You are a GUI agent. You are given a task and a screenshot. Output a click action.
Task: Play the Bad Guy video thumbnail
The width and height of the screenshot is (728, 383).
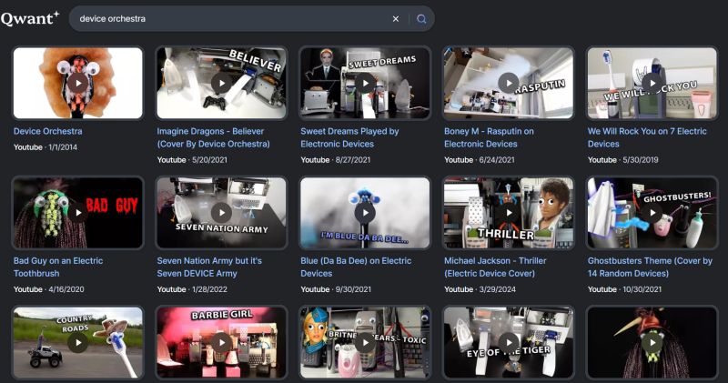78,213
